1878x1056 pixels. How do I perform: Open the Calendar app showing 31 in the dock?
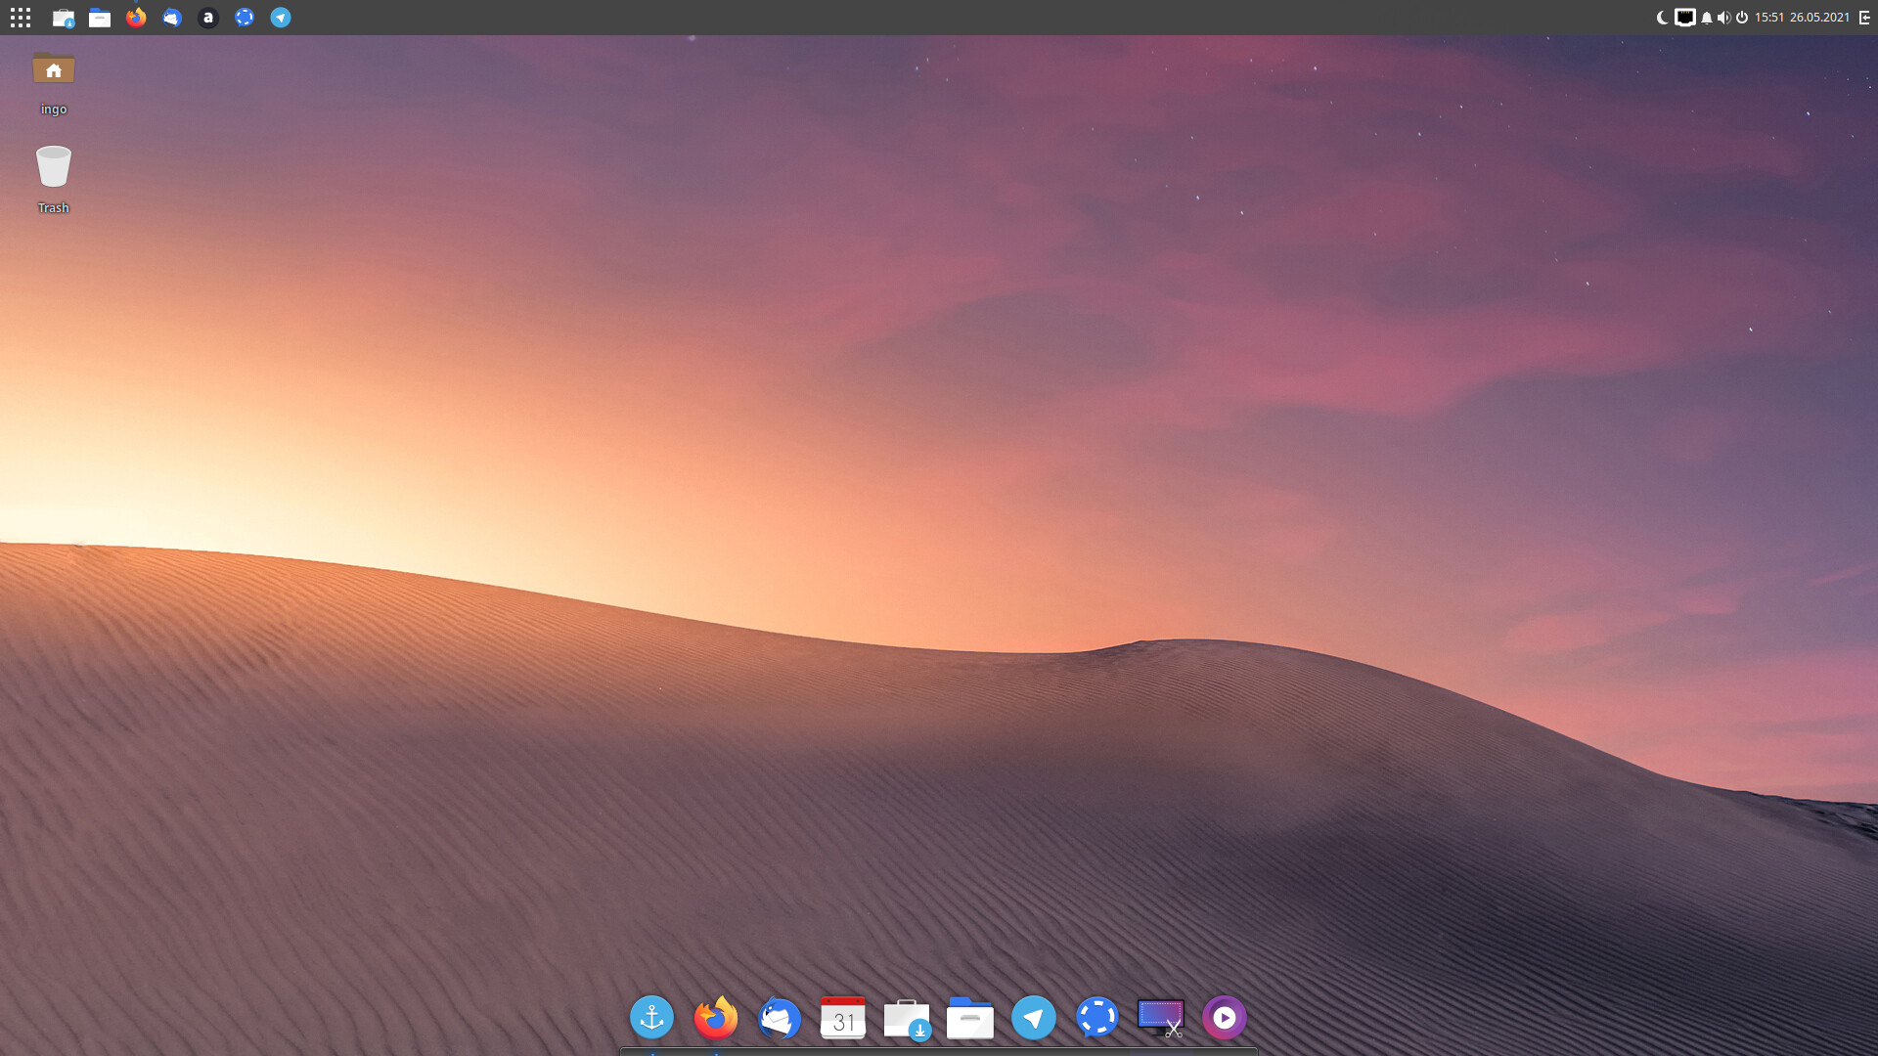(843, 1018)
